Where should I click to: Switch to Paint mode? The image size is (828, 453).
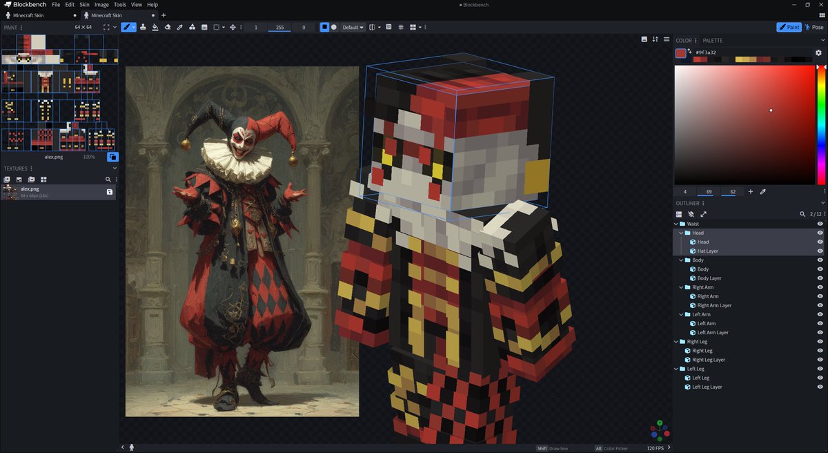click(x=789, y=27)
